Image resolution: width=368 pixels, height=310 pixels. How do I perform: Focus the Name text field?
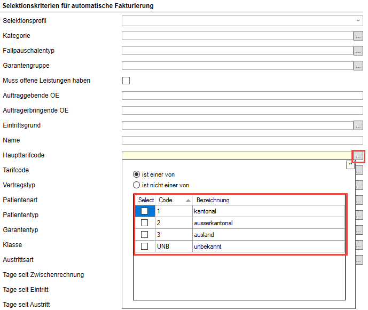pos(242,140)
